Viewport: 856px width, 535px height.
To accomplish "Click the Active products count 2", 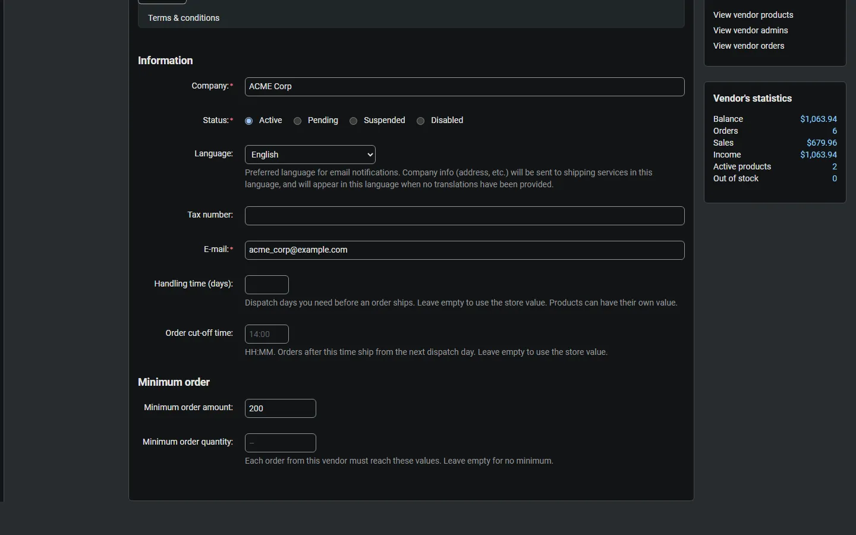I will click(x=835, y=166).
